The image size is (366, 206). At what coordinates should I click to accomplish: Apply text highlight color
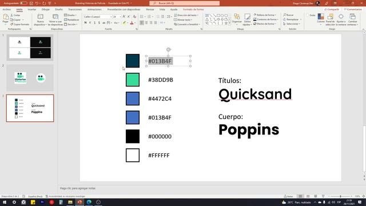tap(125, 23)
